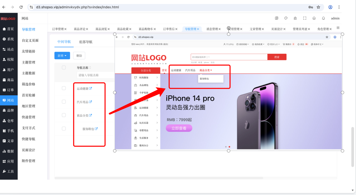Open 系统 in the dark sidebar
This screenshot has width=356, height=195.
[x=9, y=39]
